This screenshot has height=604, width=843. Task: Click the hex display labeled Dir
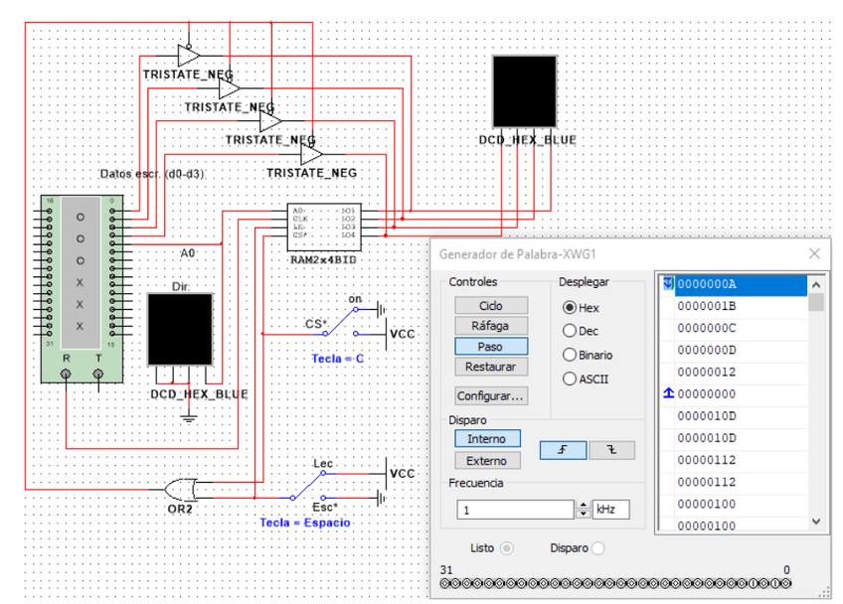tap(180, 330)
